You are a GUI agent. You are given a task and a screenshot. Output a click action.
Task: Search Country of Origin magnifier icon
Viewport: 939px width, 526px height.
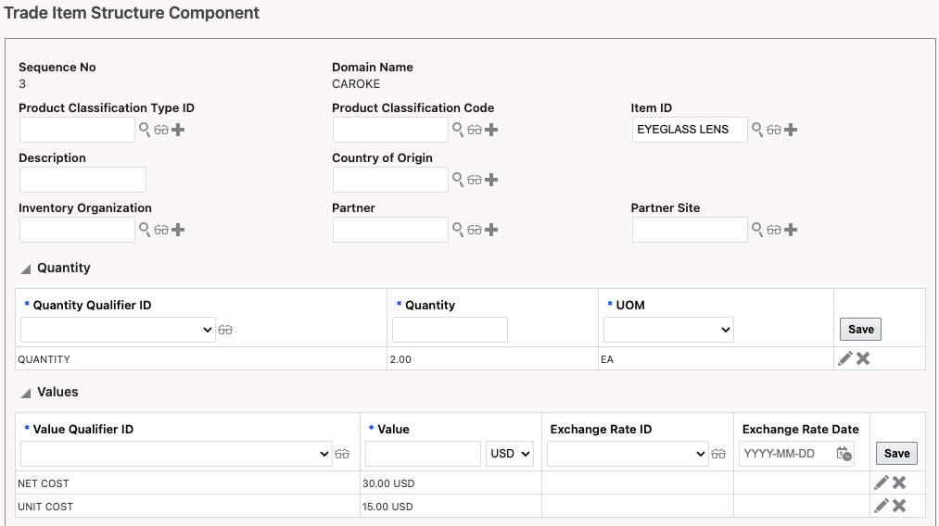tap(458, 180)
